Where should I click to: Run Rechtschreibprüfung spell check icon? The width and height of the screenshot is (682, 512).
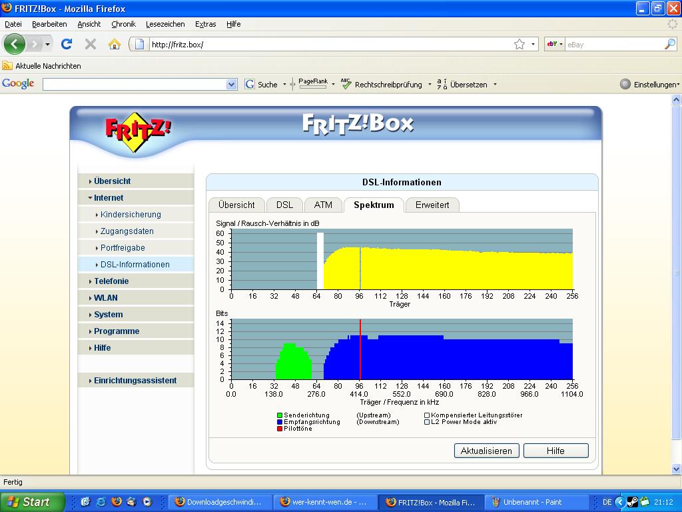346,84
